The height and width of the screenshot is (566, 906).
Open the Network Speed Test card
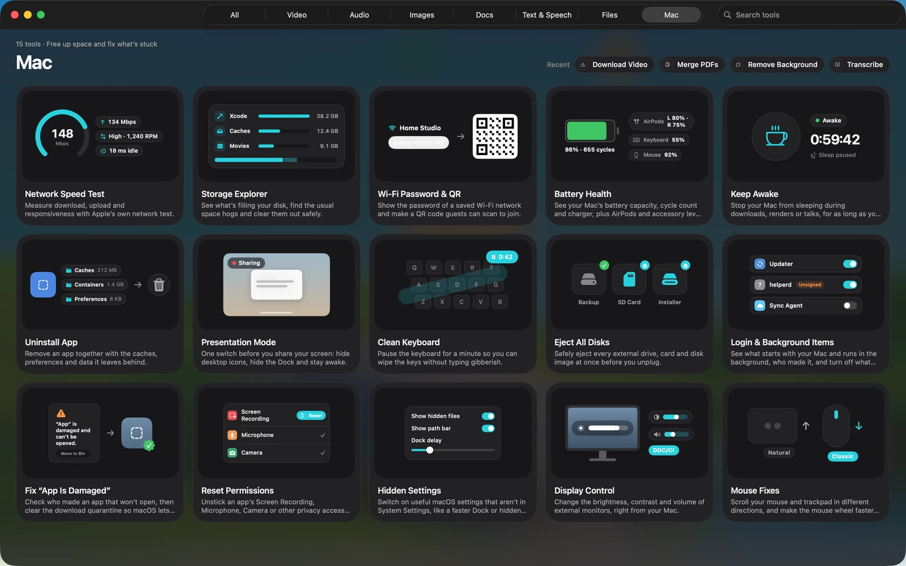(x=100, y=156)
